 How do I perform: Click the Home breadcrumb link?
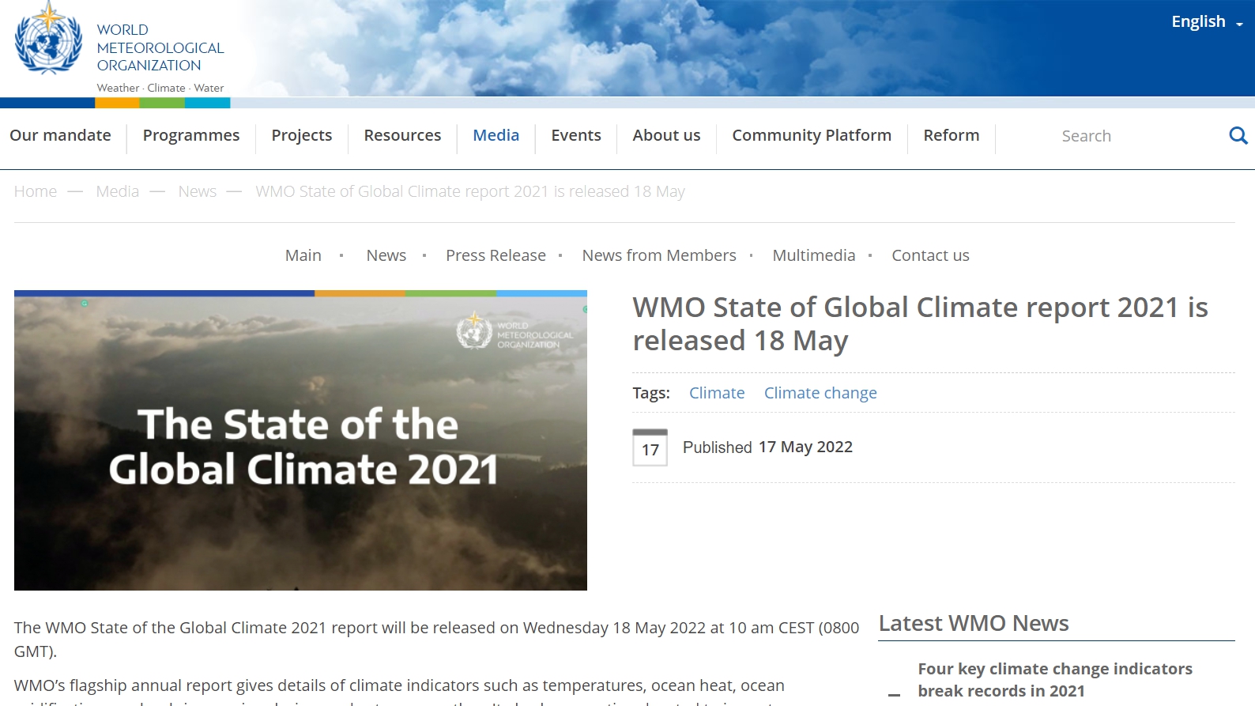pyautogui.click(x=36, y=191)
